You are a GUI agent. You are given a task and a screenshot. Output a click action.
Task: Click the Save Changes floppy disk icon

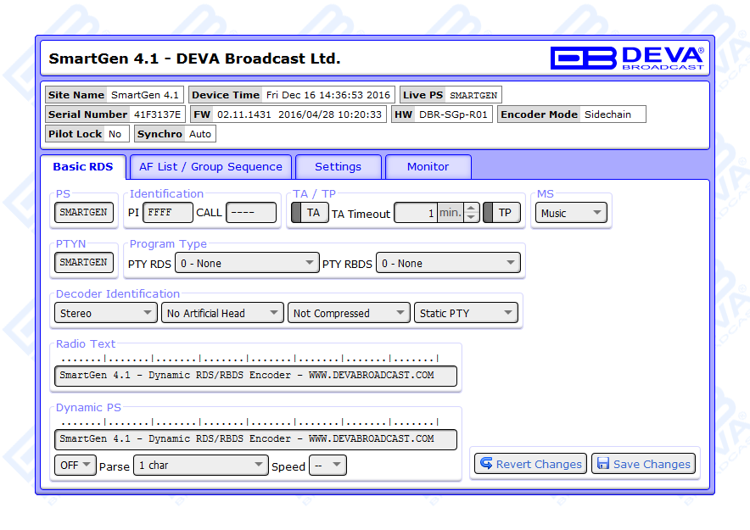click(x=603, y=464)
